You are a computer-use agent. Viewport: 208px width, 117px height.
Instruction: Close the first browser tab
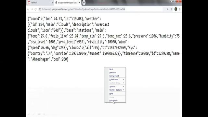52,3
